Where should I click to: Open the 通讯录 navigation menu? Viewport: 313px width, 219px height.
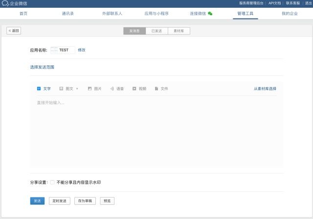click(x=68, y=14)
